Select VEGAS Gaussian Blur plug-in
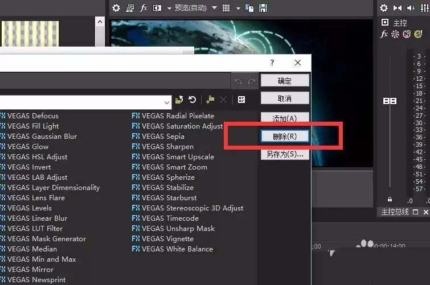 click(38, 136)
